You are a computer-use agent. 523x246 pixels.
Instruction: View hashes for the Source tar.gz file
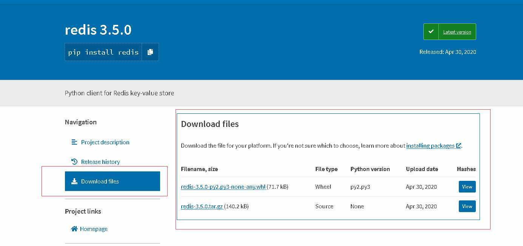[467, 206]
